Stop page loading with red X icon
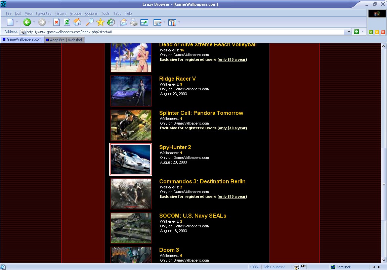The width and height of the screenshot is (387, 270). tap(56, 22)
